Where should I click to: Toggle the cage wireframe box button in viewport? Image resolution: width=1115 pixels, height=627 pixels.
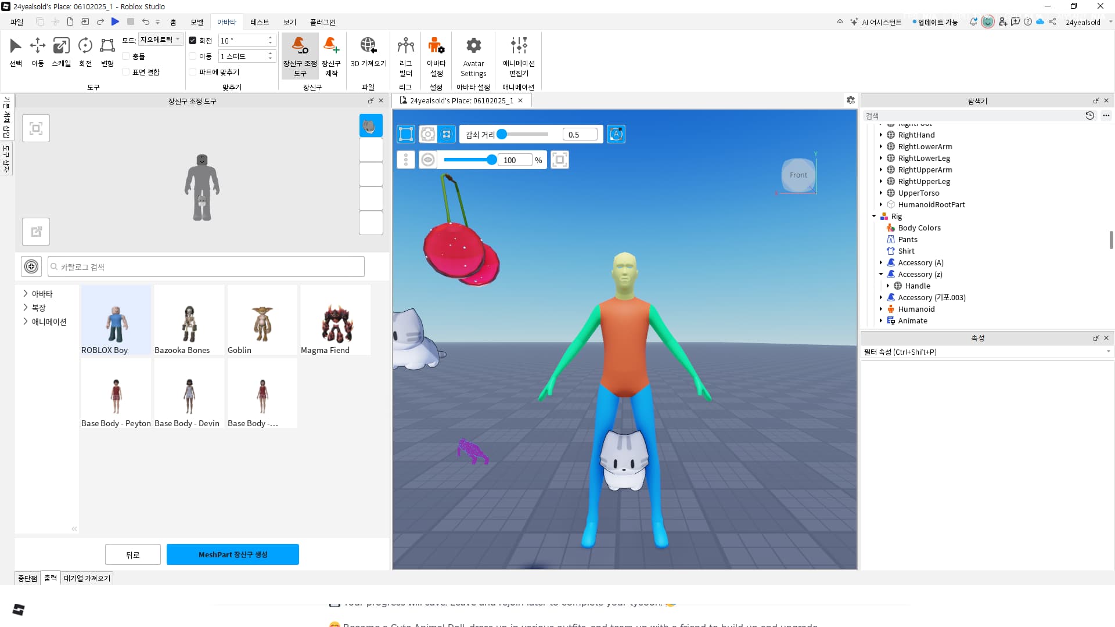tap(406, 135)
